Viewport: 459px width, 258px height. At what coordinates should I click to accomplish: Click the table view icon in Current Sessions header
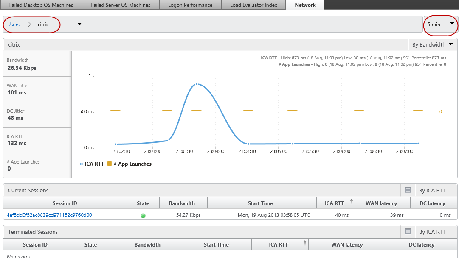click(x=408, y=190)
